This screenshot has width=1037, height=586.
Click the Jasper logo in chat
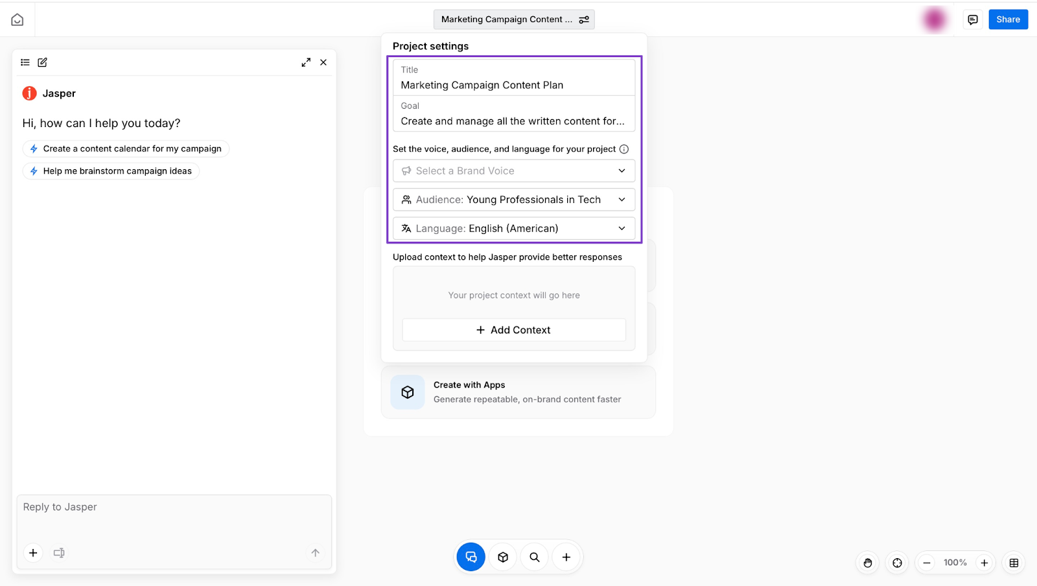[30, 93]
